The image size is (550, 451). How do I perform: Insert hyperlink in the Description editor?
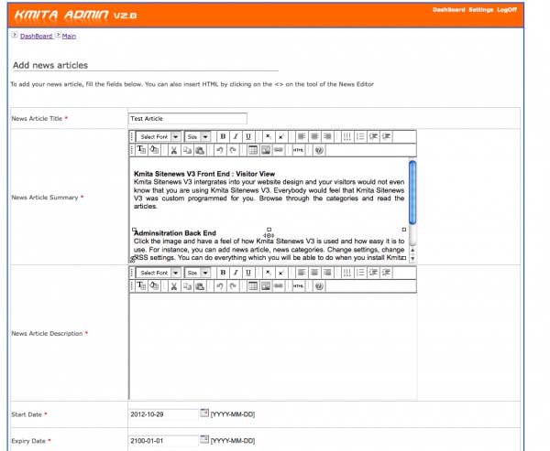(279, 285)
